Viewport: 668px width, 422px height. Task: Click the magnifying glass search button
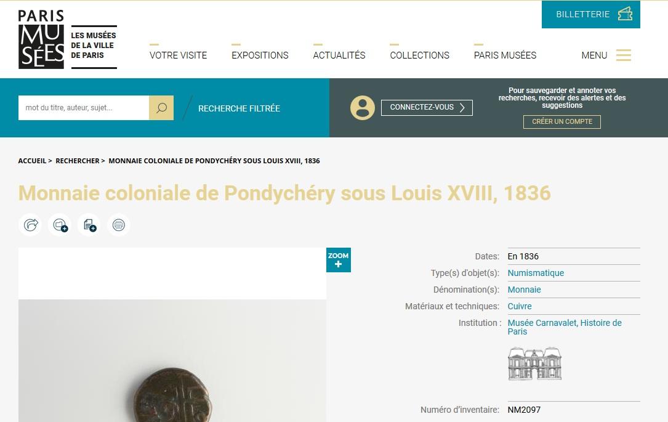point(161,108)
